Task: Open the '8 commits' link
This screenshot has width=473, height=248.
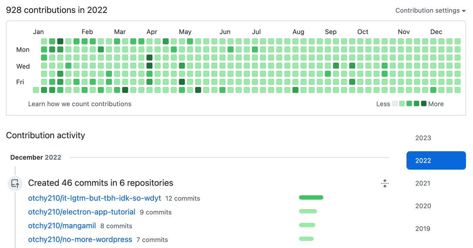Action: click(116, 226)
